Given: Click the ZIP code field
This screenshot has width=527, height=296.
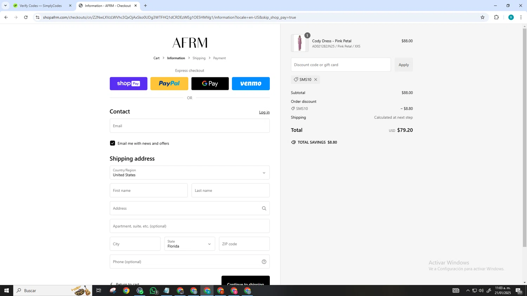Looking at the screenshot, I should (x=244, y=244).
